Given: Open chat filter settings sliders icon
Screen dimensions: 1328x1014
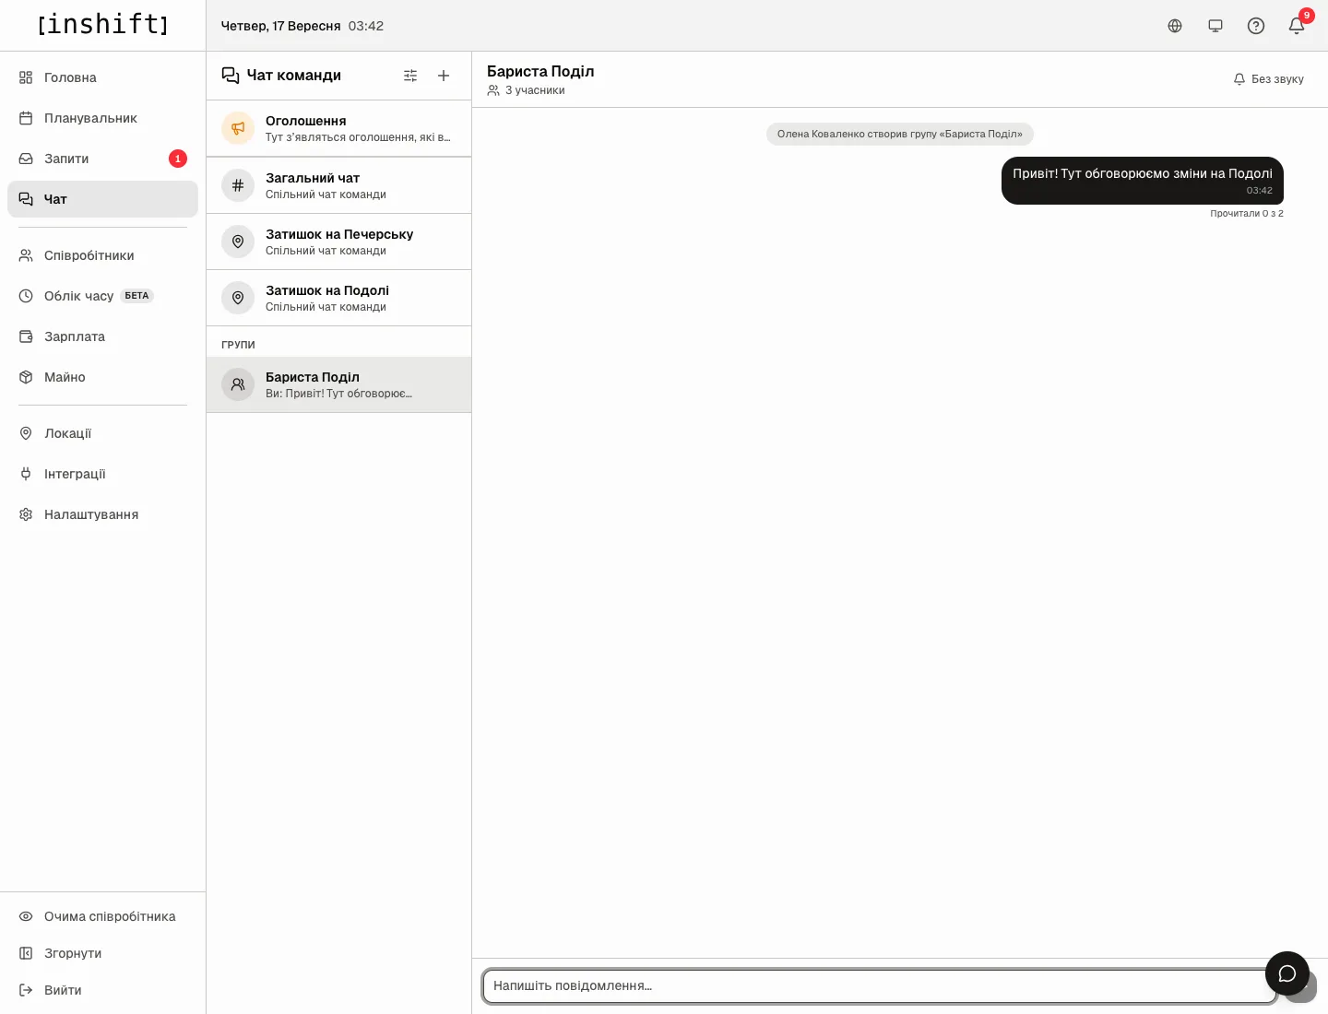Looking at the screenshot, I should 410,76.
